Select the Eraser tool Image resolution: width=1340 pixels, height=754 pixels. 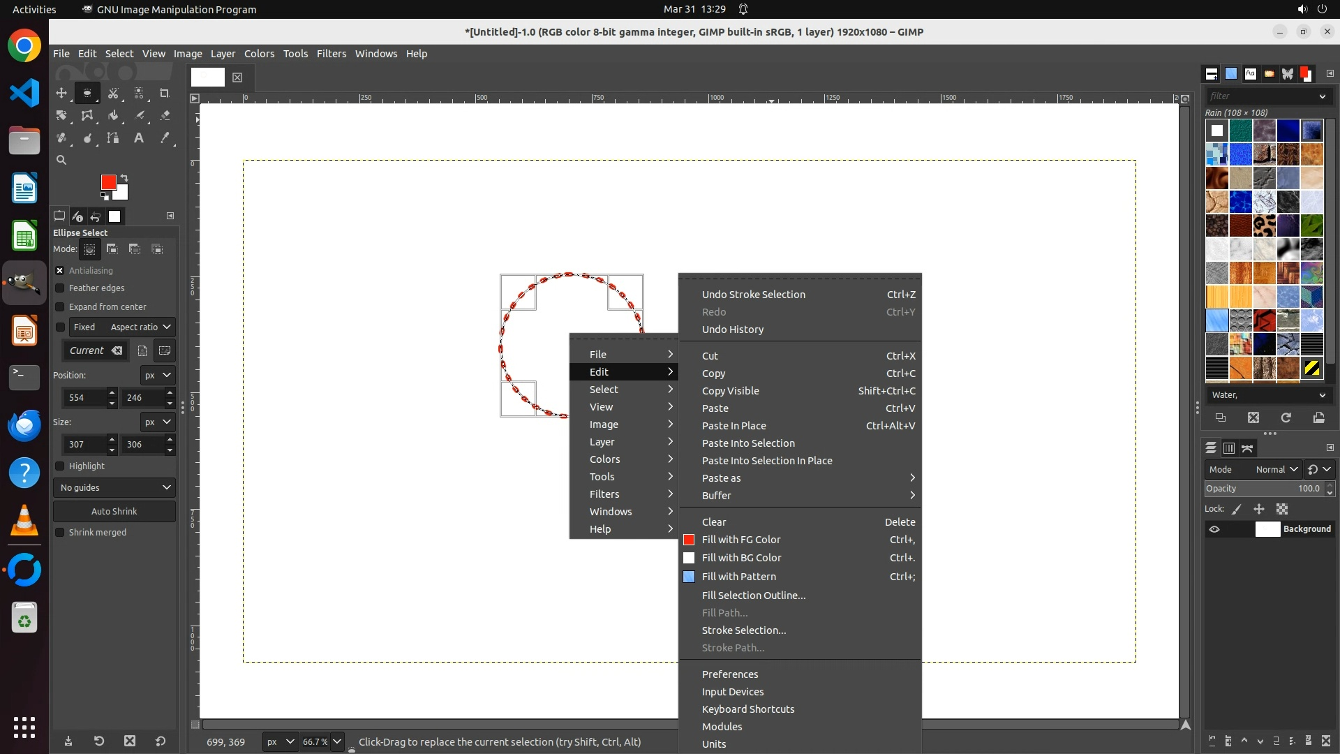click(165, 116)
